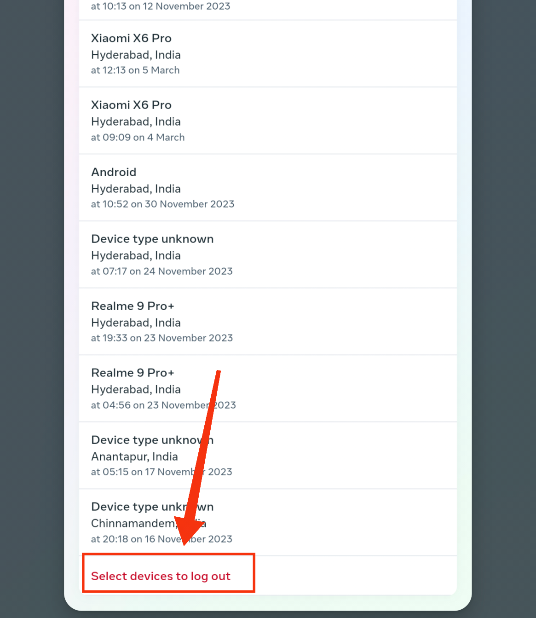This screenshot has width=536, height=618.
Task: Click the login entry dated 12 November 2023
Action: 161,6
